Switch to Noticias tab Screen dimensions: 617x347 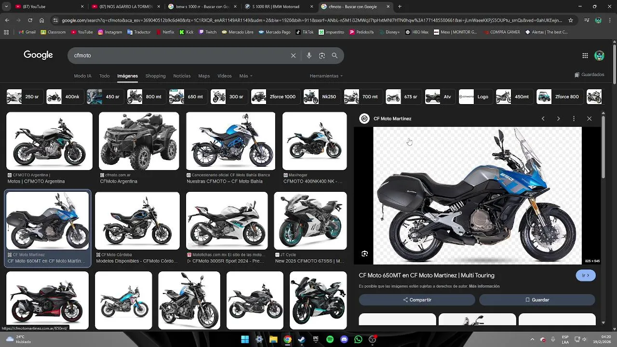click(x=182, y=76)
